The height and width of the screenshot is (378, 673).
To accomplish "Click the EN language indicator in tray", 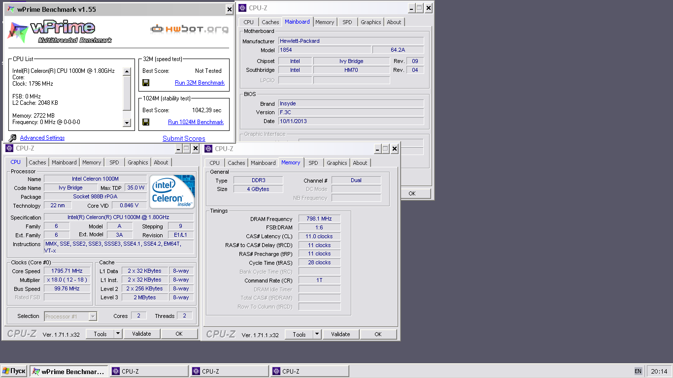I will point(638,371).
